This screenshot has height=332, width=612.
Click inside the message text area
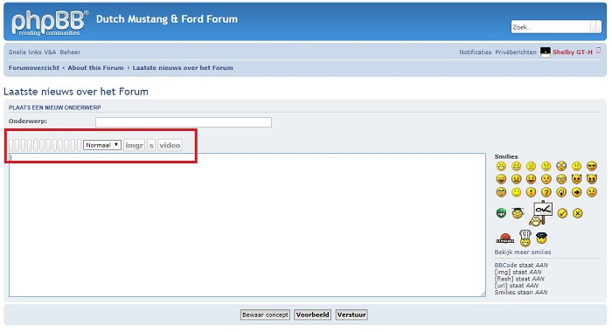(x=247, y=225)
